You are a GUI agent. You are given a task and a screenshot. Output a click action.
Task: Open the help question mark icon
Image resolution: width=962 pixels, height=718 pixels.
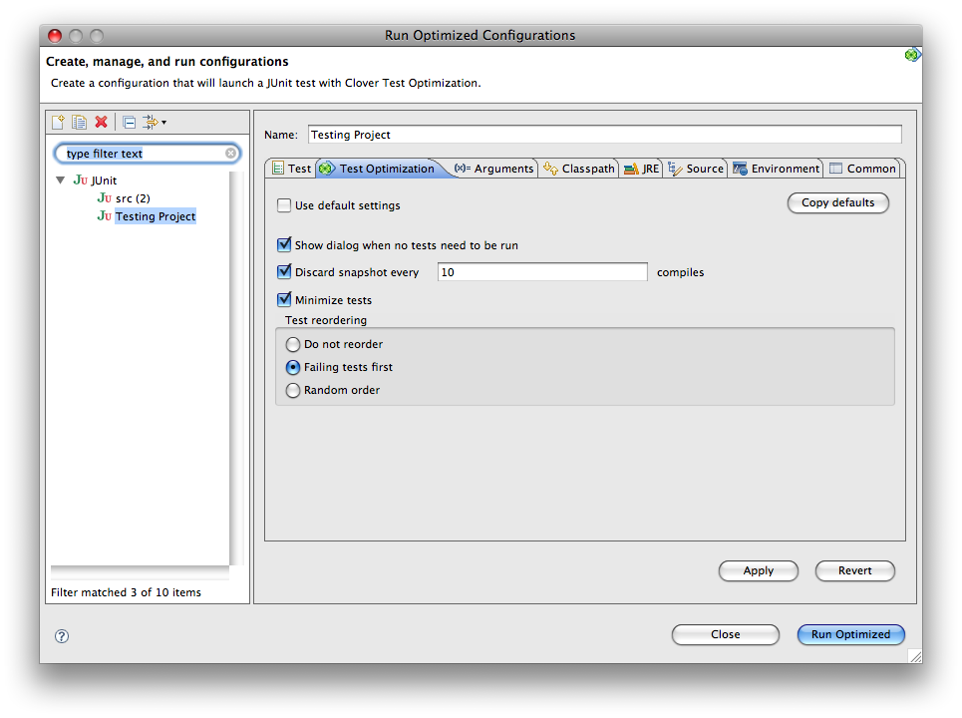coord(62,635)
